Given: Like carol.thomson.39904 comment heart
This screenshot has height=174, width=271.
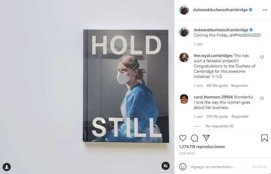Looking at the screenshot, I should click(x=262, y=99).
